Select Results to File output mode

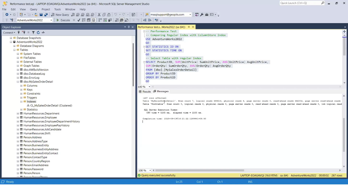click(126, 20)
